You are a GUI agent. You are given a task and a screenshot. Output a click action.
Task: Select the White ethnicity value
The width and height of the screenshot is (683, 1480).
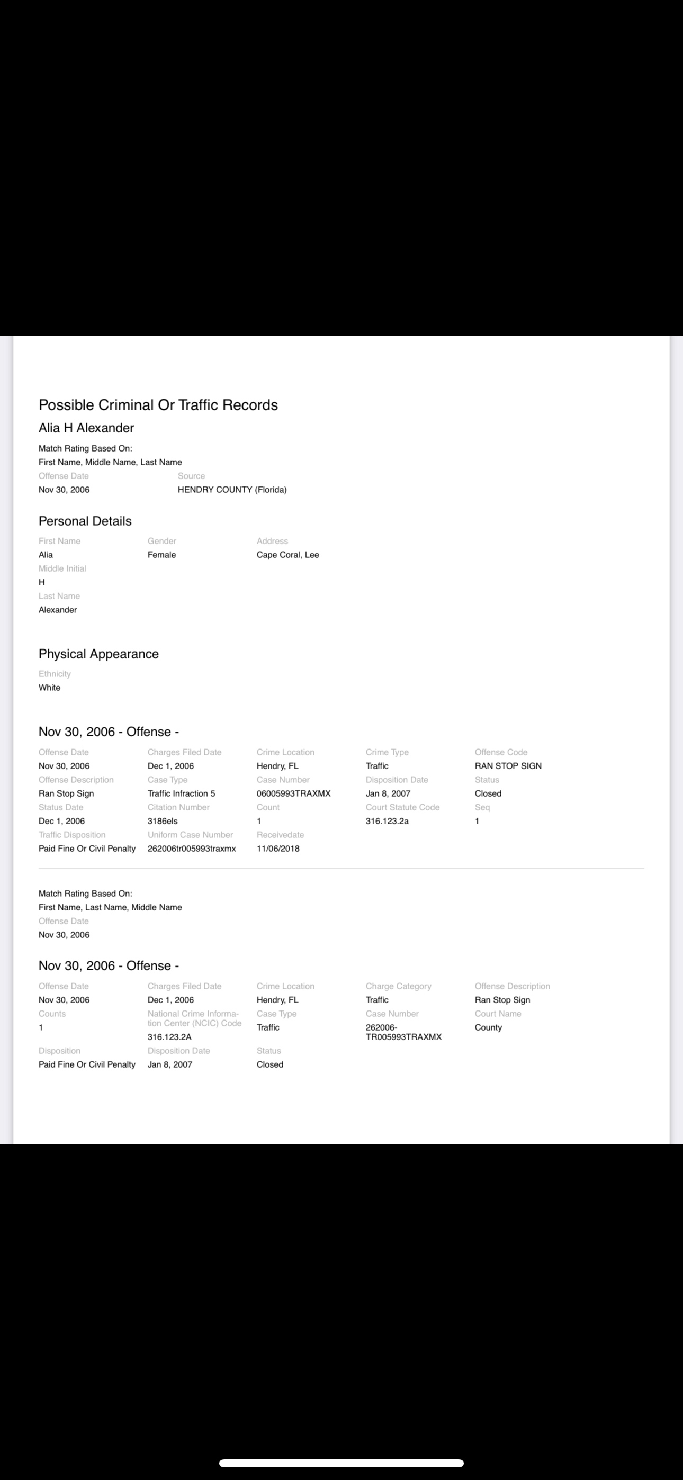pyautogui.click(x=49, y=688)
